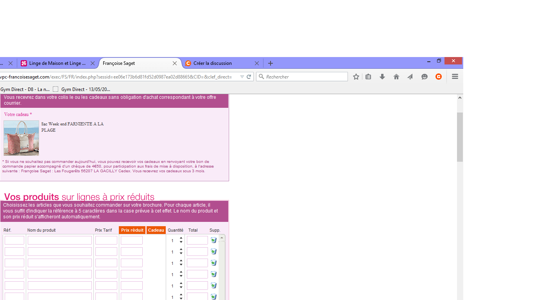Open a new tab with plus button

(271, 63)
